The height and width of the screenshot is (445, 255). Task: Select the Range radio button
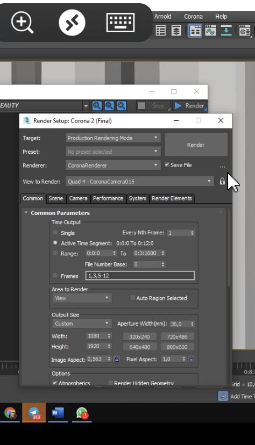coord(55,253)
